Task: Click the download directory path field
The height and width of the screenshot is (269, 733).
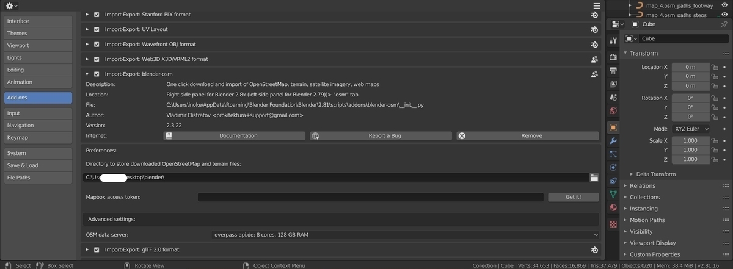Action: coord(336,178)
